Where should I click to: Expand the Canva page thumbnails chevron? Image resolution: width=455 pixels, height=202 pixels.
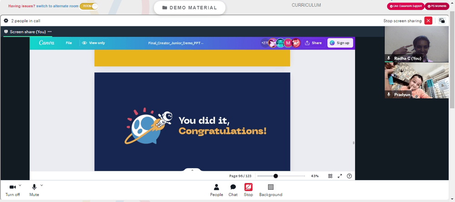click(x=192, y=170)
